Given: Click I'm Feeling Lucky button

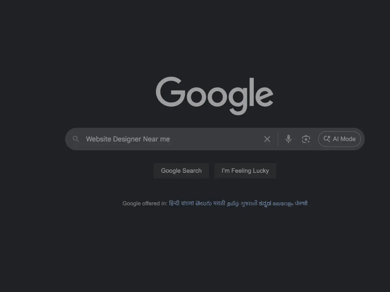Looking at the screenshot, I should pos(245,171).
